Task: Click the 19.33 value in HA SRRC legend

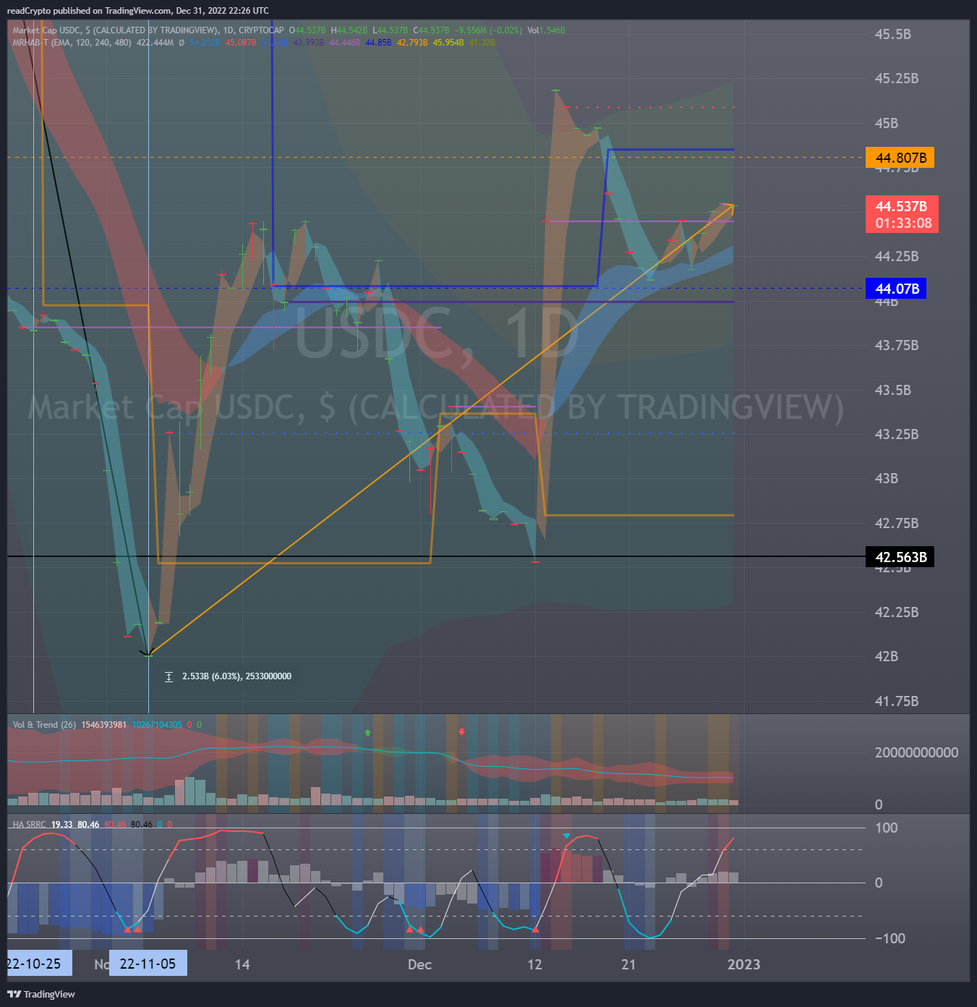Action: [61, 825]
